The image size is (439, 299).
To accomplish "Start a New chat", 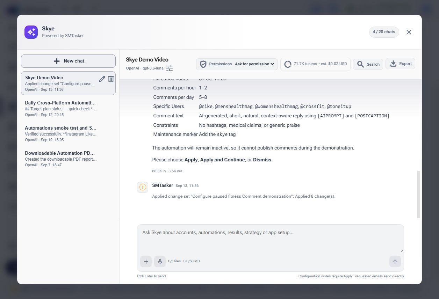I will (68, 61).
